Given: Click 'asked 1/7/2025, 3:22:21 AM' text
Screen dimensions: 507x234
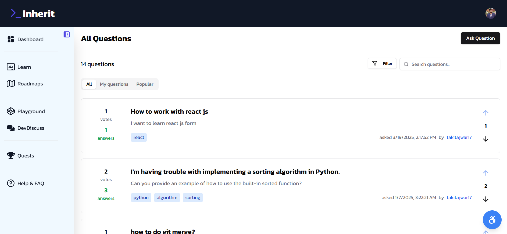Looking at the screenshot, I should [x=409, y=197].
